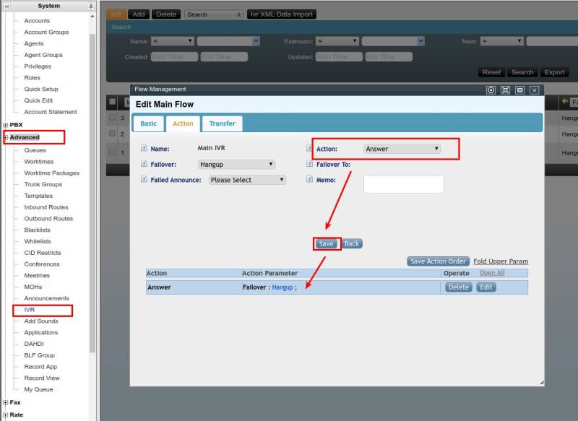Tick the checkbox for row 1

112,152
